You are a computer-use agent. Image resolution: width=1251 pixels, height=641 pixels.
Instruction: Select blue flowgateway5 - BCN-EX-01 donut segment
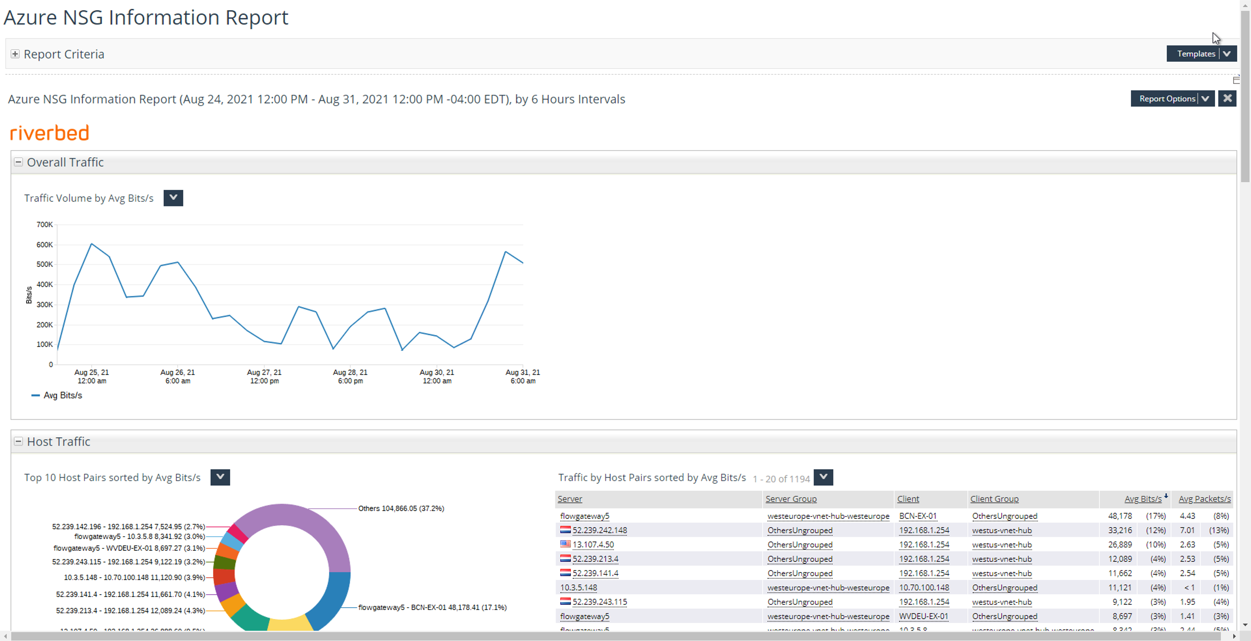pos(333,600)
